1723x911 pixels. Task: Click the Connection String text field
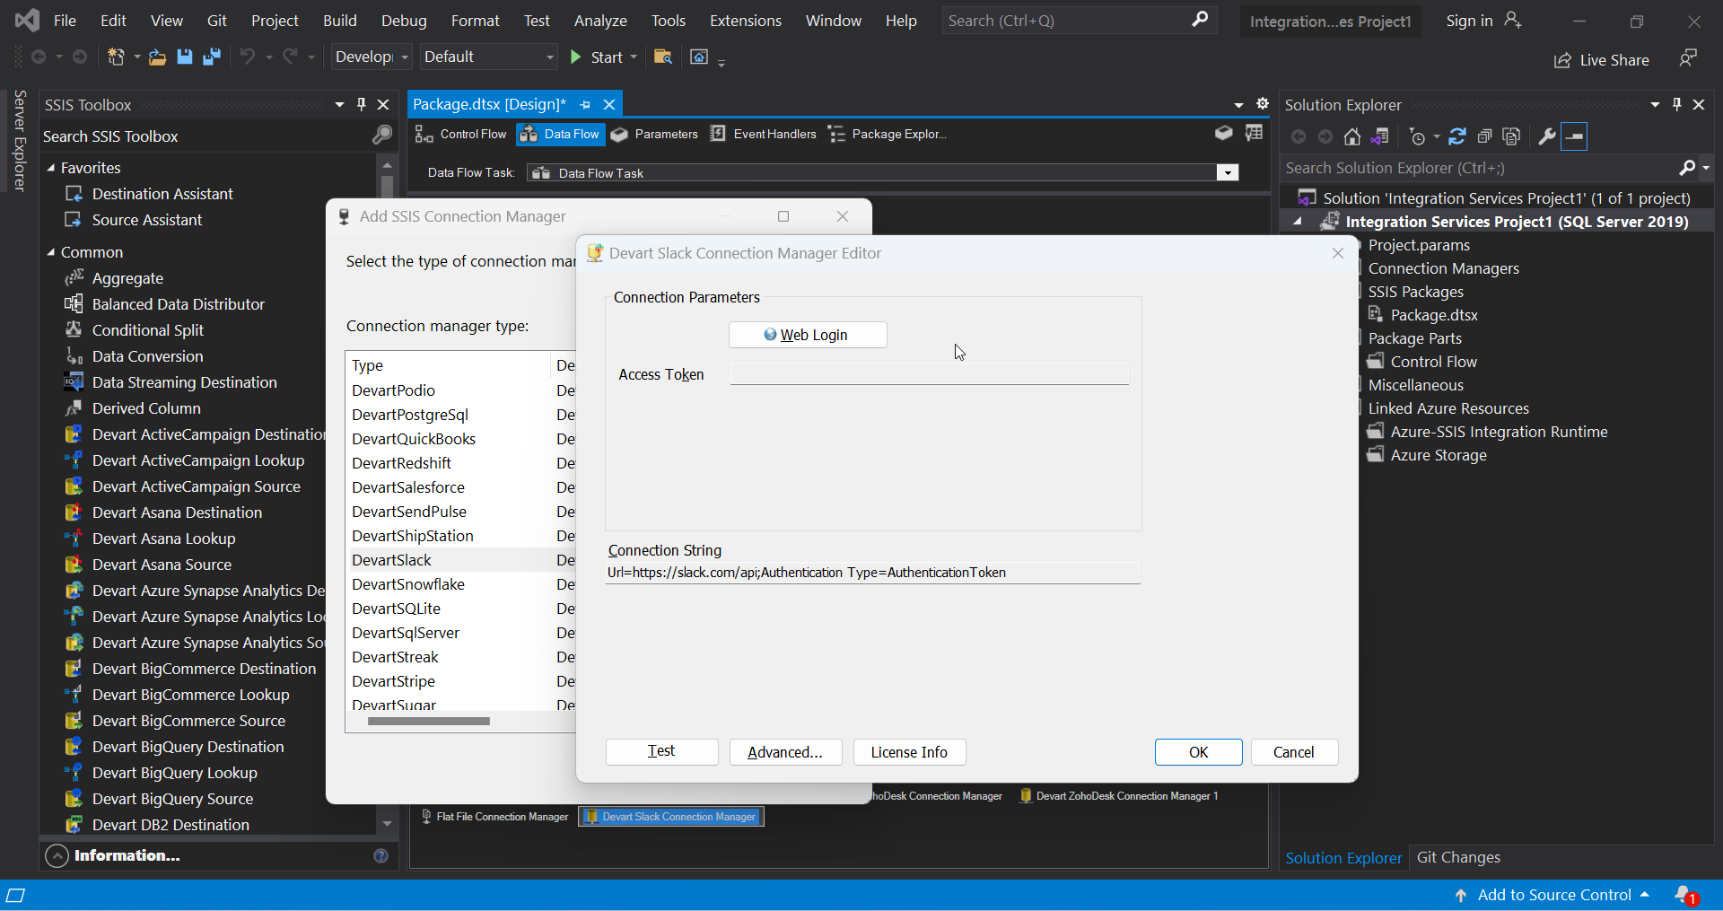pos(872,573)
